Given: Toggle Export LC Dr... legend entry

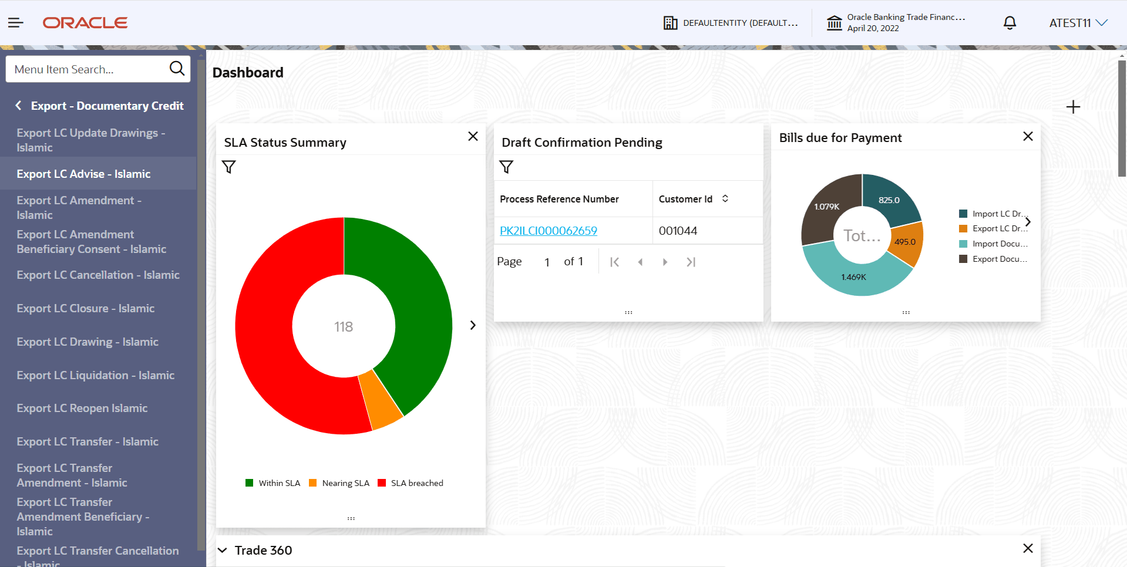Looking at the screenshot, I should 993,228.
